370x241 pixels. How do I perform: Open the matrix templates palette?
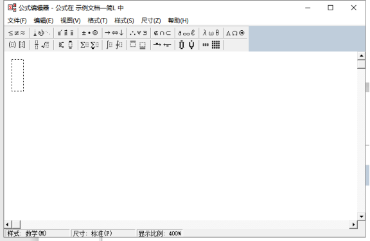211,44
